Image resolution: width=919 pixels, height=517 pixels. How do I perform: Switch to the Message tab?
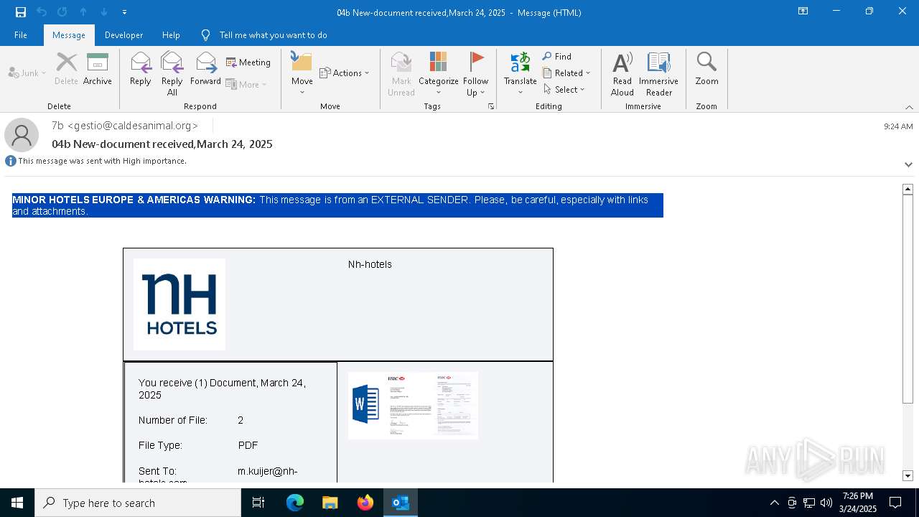(69, 35)
